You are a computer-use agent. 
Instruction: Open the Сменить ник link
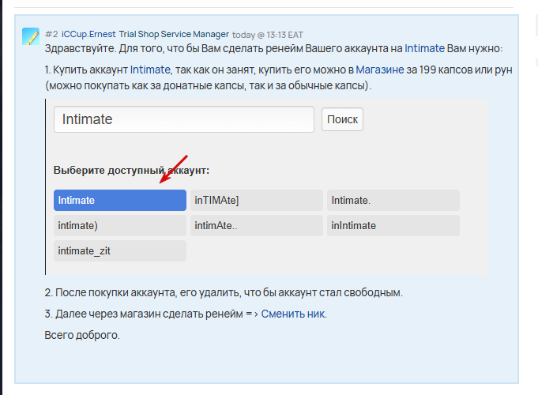(x=293, y=314)
